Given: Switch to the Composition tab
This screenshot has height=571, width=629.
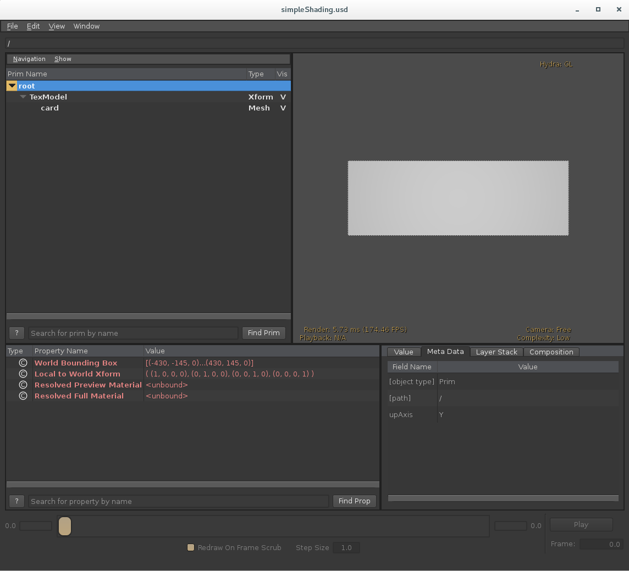Looking at the screenshot, I should click(x=551, y=352).
